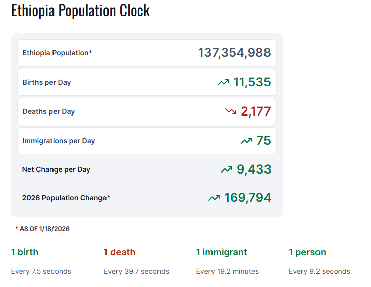Viewport: 371px width, 287px height.
Task: Click the 11,535 births value
Action: click(252, 82)
